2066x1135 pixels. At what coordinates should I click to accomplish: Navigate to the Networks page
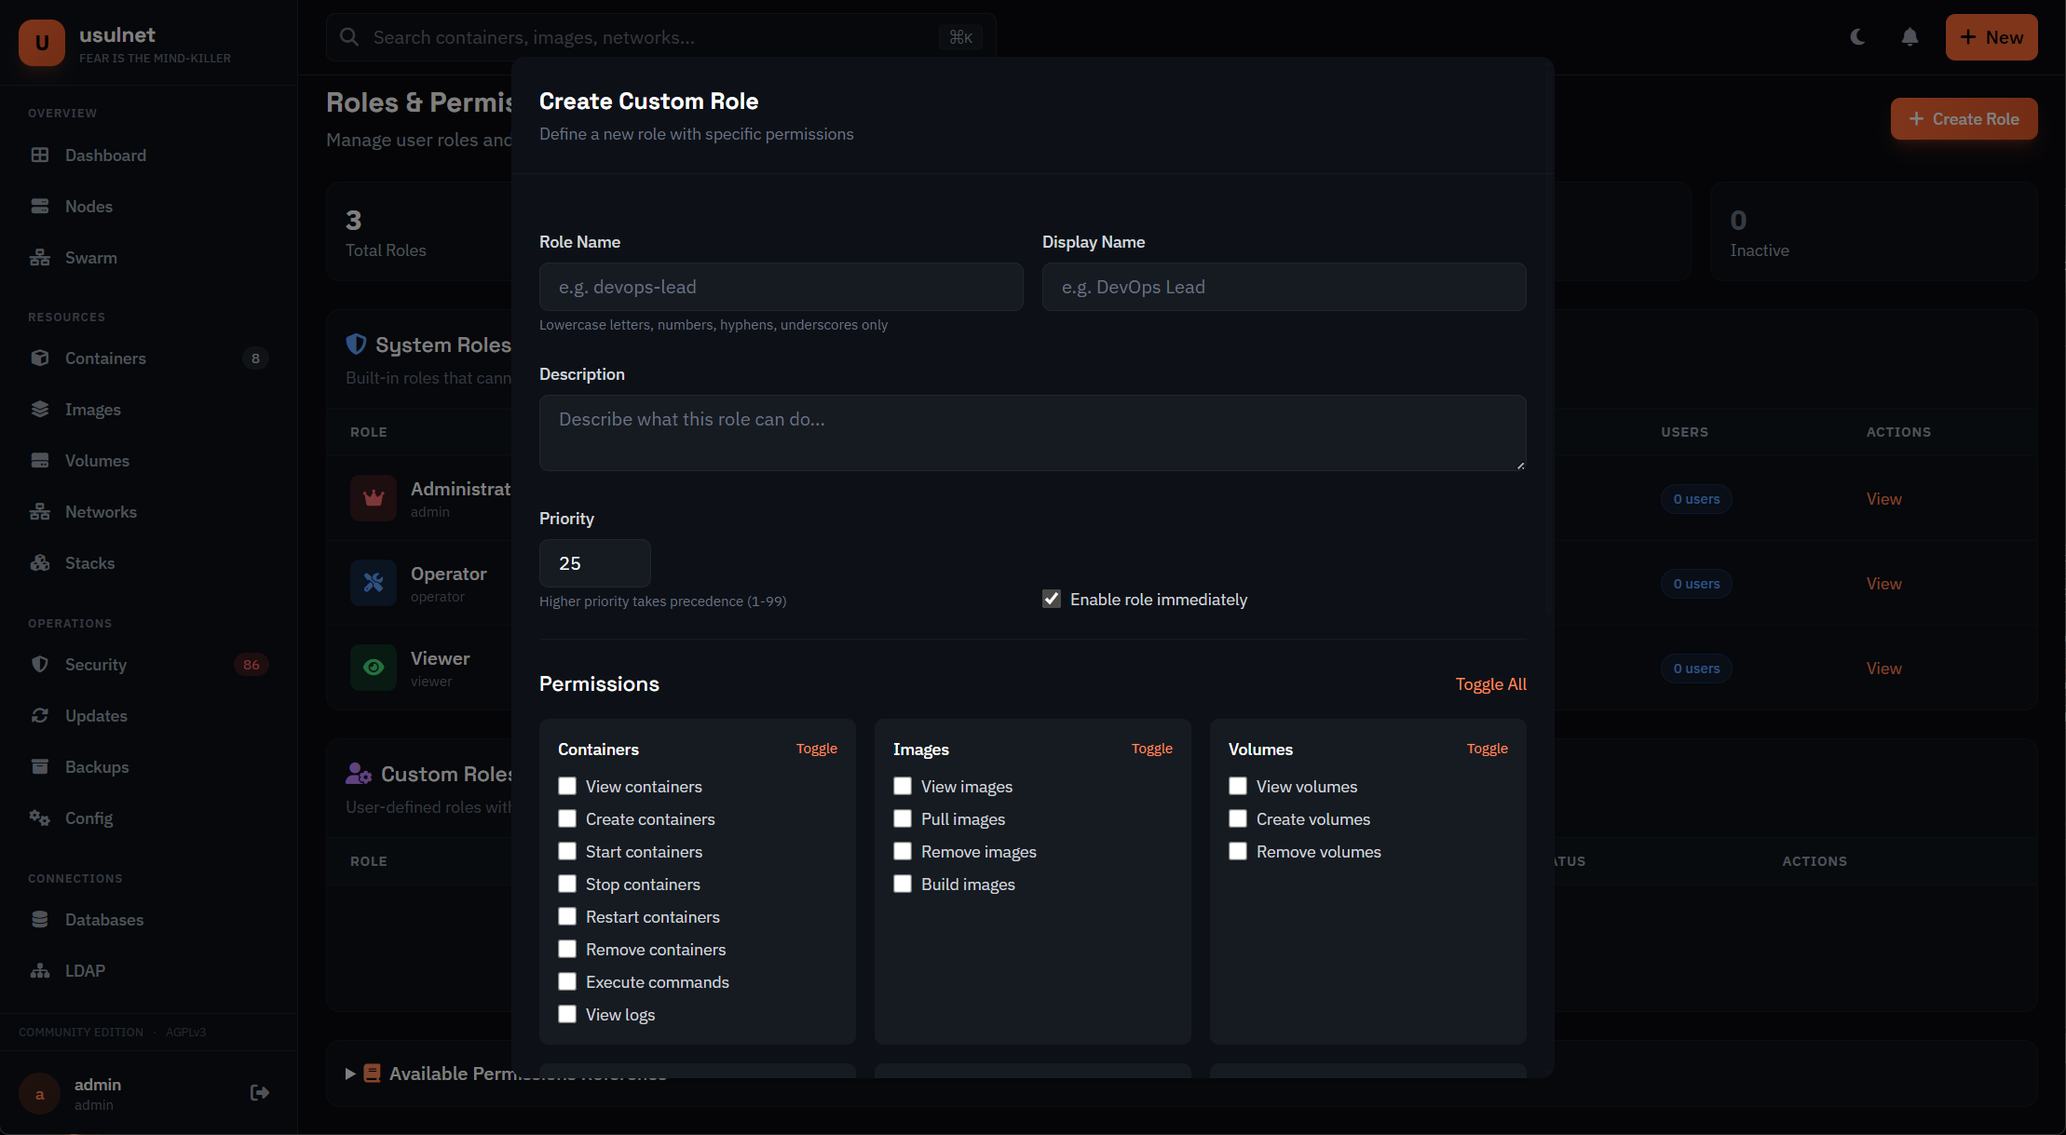101,511
